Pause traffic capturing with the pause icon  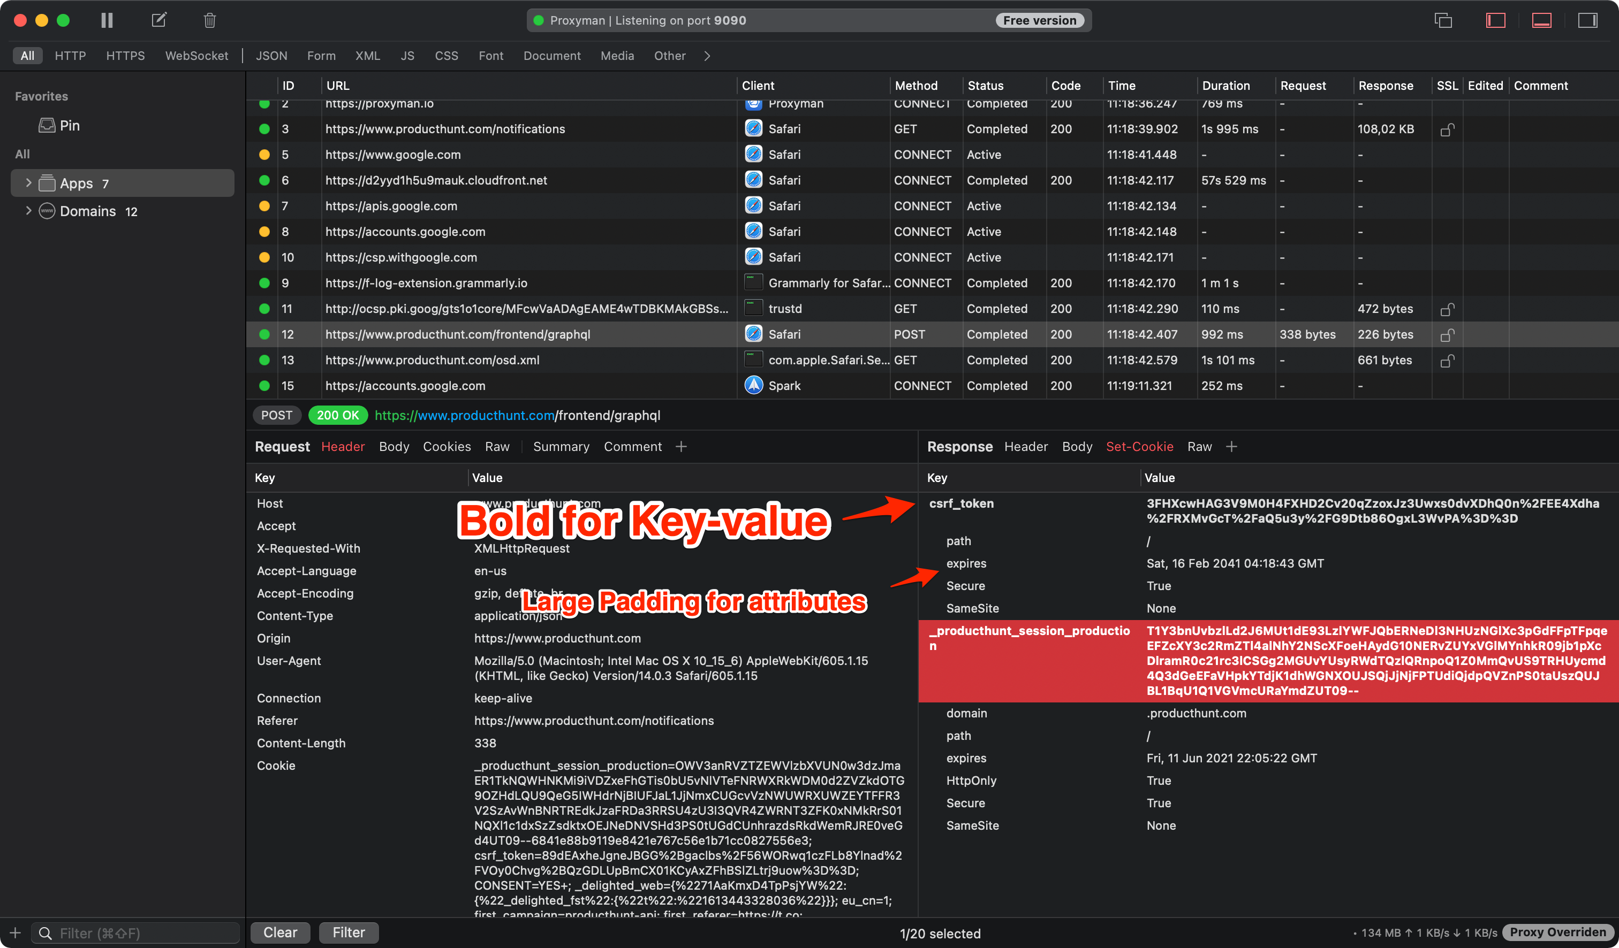point(107,20)
